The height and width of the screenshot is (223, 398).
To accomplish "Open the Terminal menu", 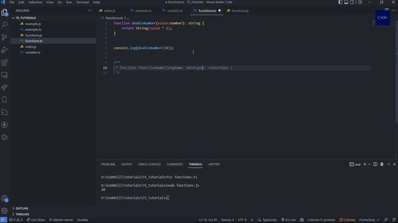I will tap(83, 2).
